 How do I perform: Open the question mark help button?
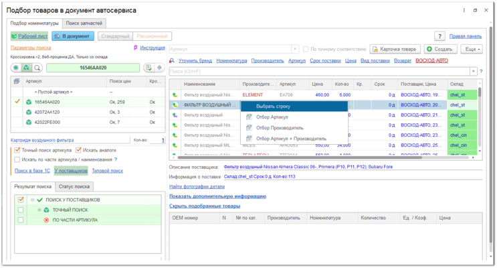click(439, 36)
